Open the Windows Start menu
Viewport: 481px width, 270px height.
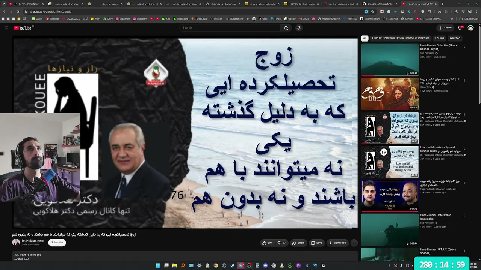point(158,265)
